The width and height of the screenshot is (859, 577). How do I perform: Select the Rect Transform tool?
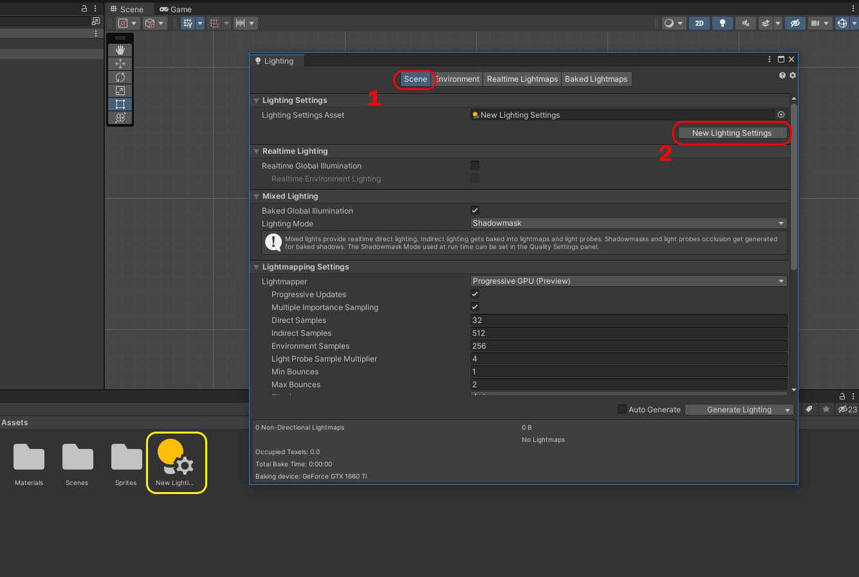pyautogui.click(x=120, y=104)
